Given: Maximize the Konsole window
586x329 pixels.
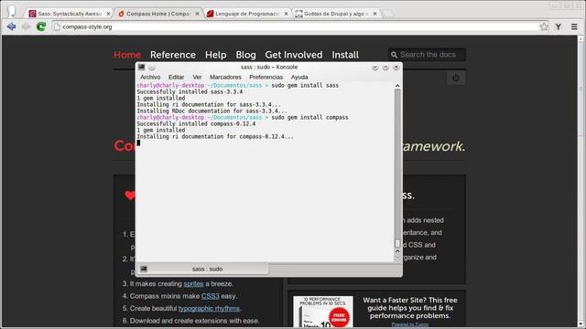Looking at the screenshot, I should (x=385, y=68).
